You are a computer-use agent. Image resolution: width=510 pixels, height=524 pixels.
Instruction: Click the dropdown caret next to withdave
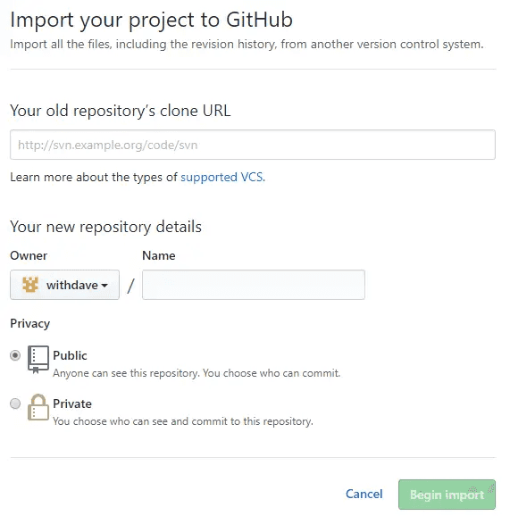click(105, 286)
